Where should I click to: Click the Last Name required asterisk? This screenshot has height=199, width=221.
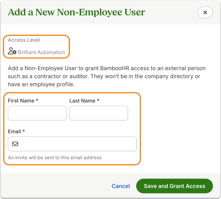coord(98,101)
